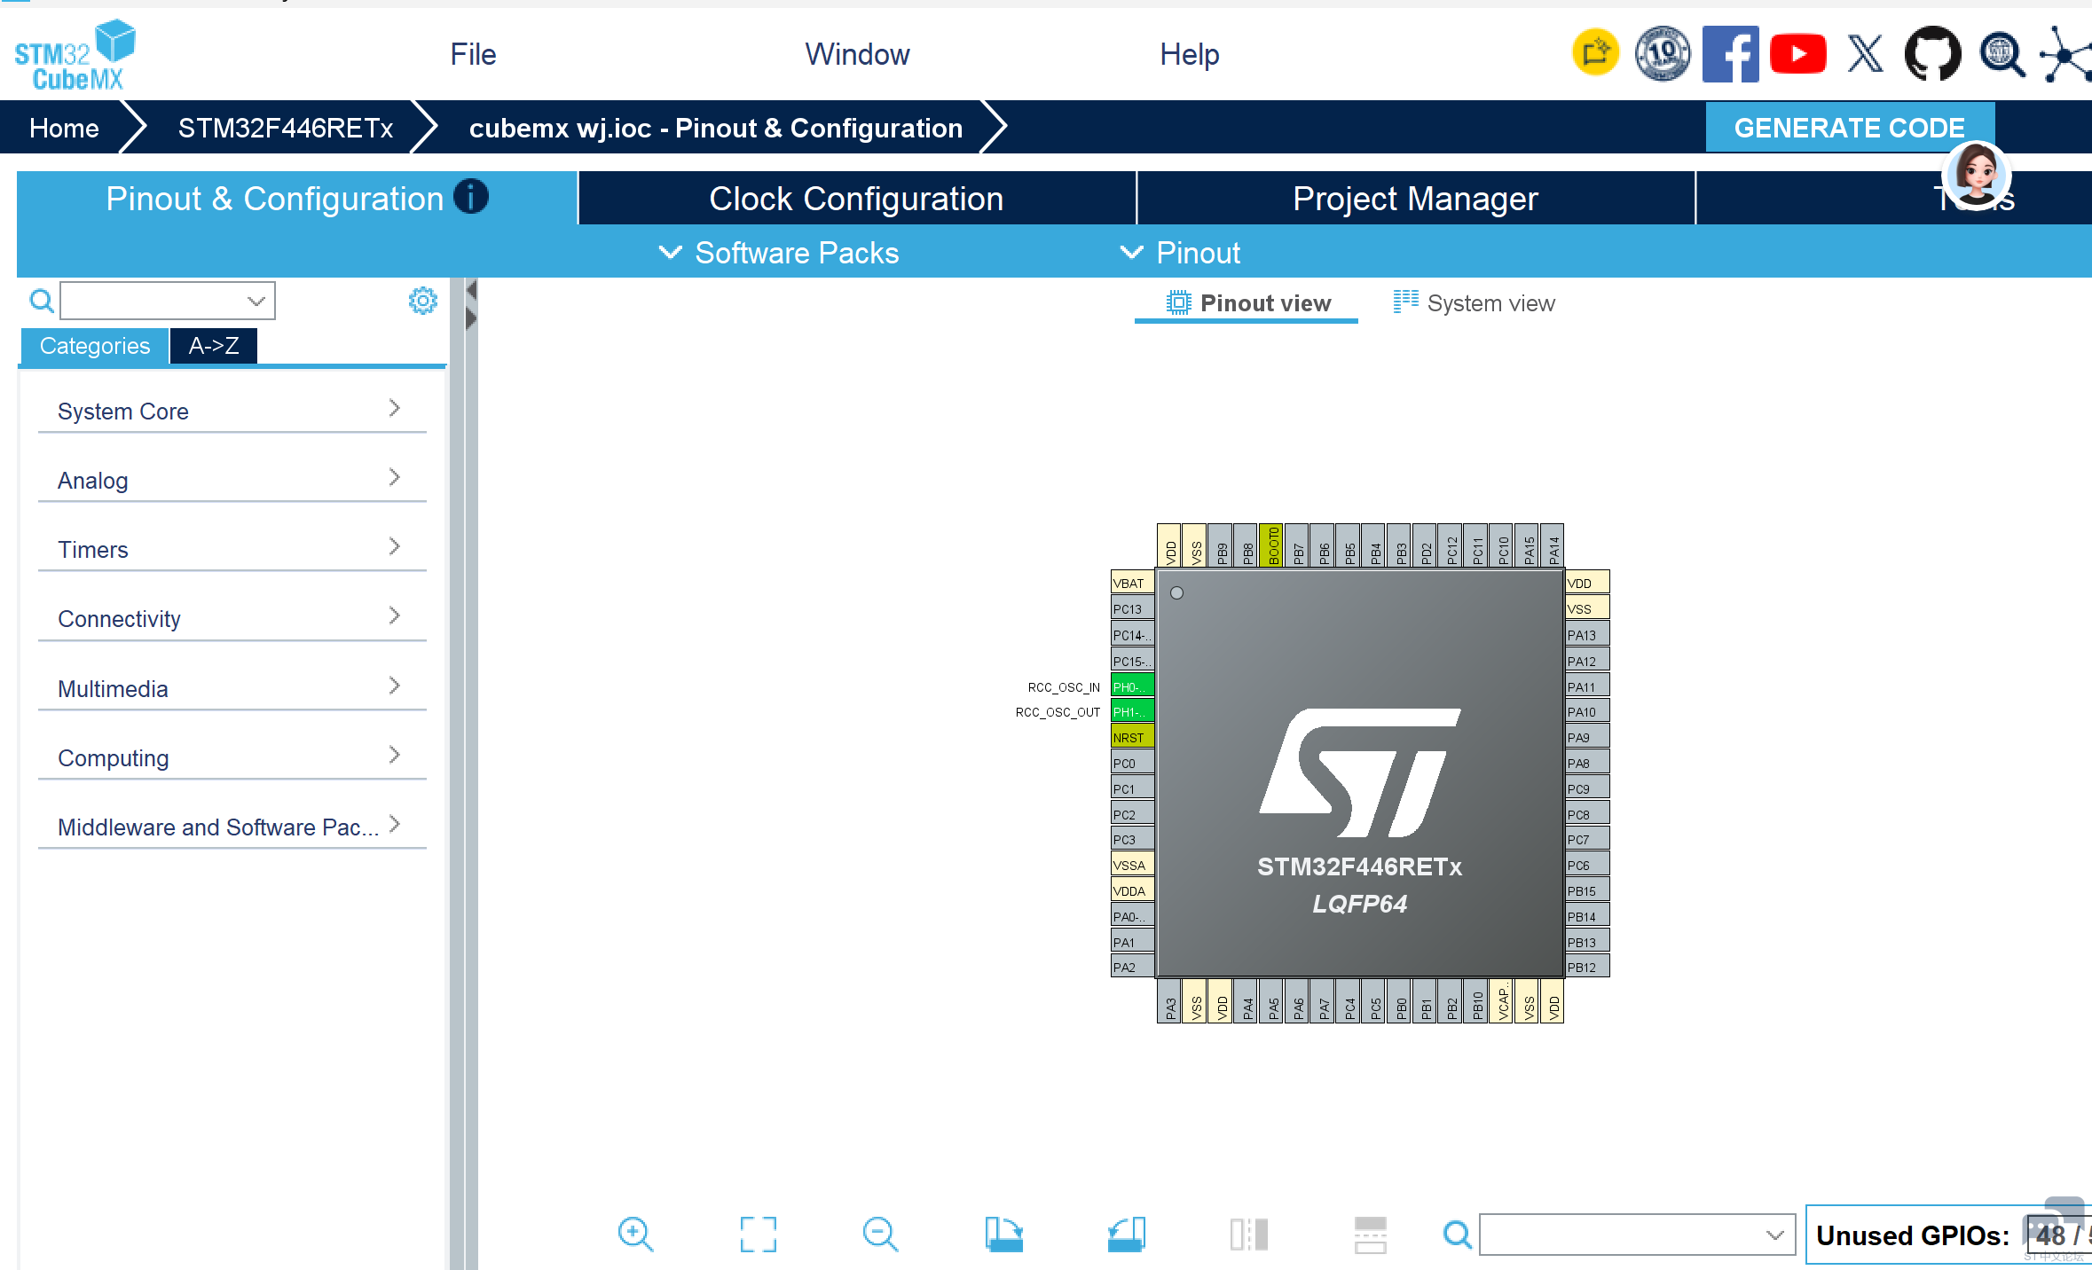The image size is (2092, 1270).
Task: Click the System view grid icon
Action: 1405,302
